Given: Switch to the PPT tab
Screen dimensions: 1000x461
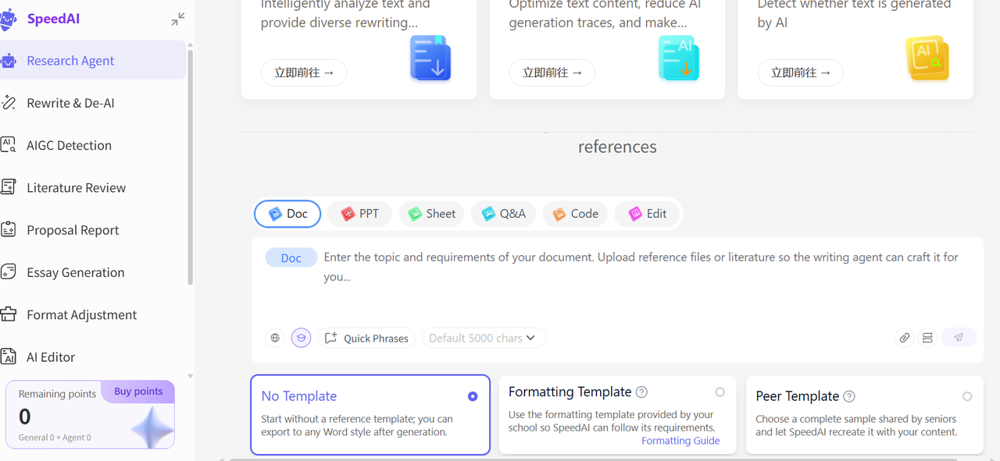Looking at the screenshot, I should pyautogui.click(x=359, y=214).
